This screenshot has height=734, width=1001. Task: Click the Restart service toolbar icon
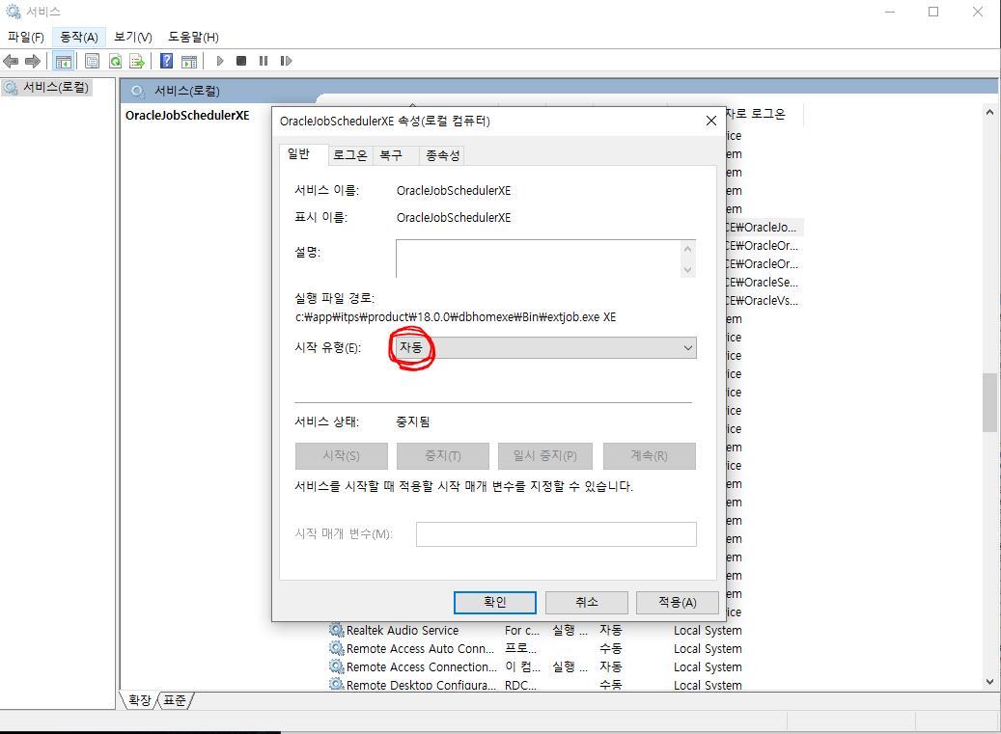click(x=286, y=61)
